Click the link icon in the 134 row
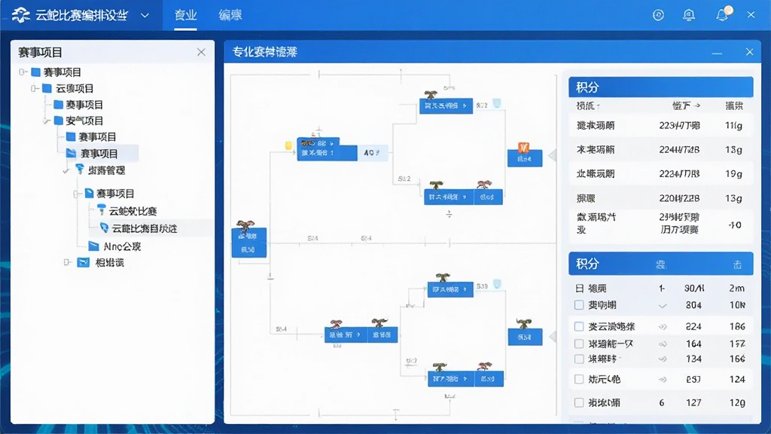771x434 pixels. pos(663,359)
